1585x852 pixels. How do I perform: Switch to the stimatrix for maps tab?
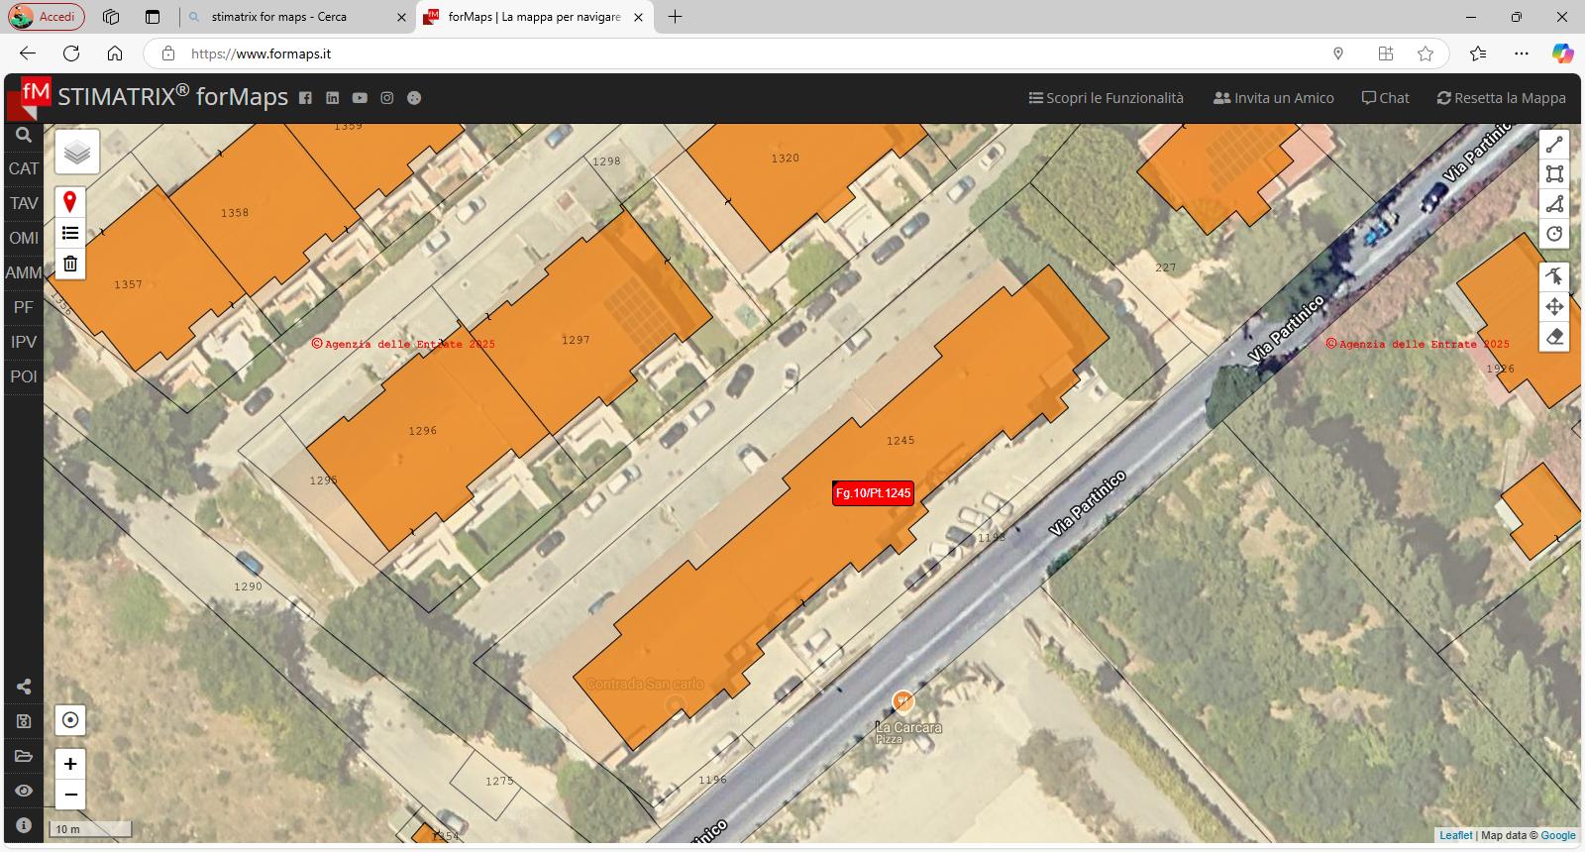click(287, 17)
